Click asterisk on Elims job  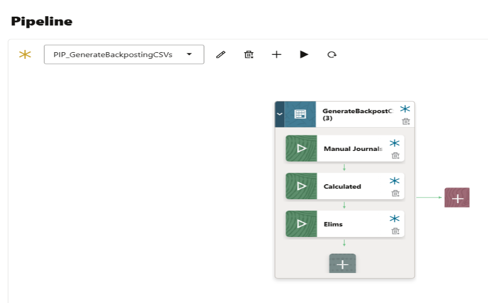pos(394,219)
